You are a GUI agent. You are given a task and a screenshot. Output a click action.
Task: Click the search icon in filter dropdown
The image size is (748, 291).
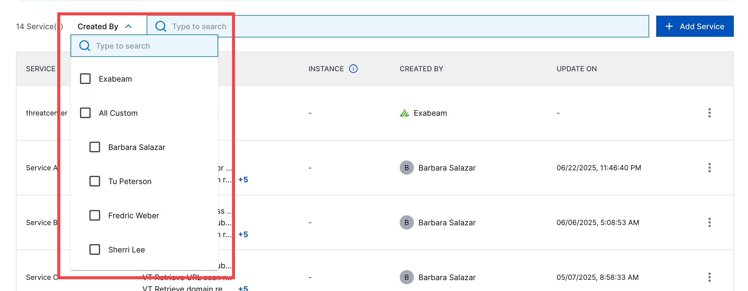click(x=84, y=46)
